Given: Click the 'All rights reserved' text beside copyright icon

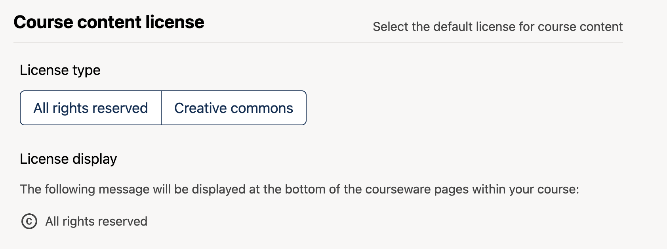Looking at the screenshot, I should tap(96, 221).
